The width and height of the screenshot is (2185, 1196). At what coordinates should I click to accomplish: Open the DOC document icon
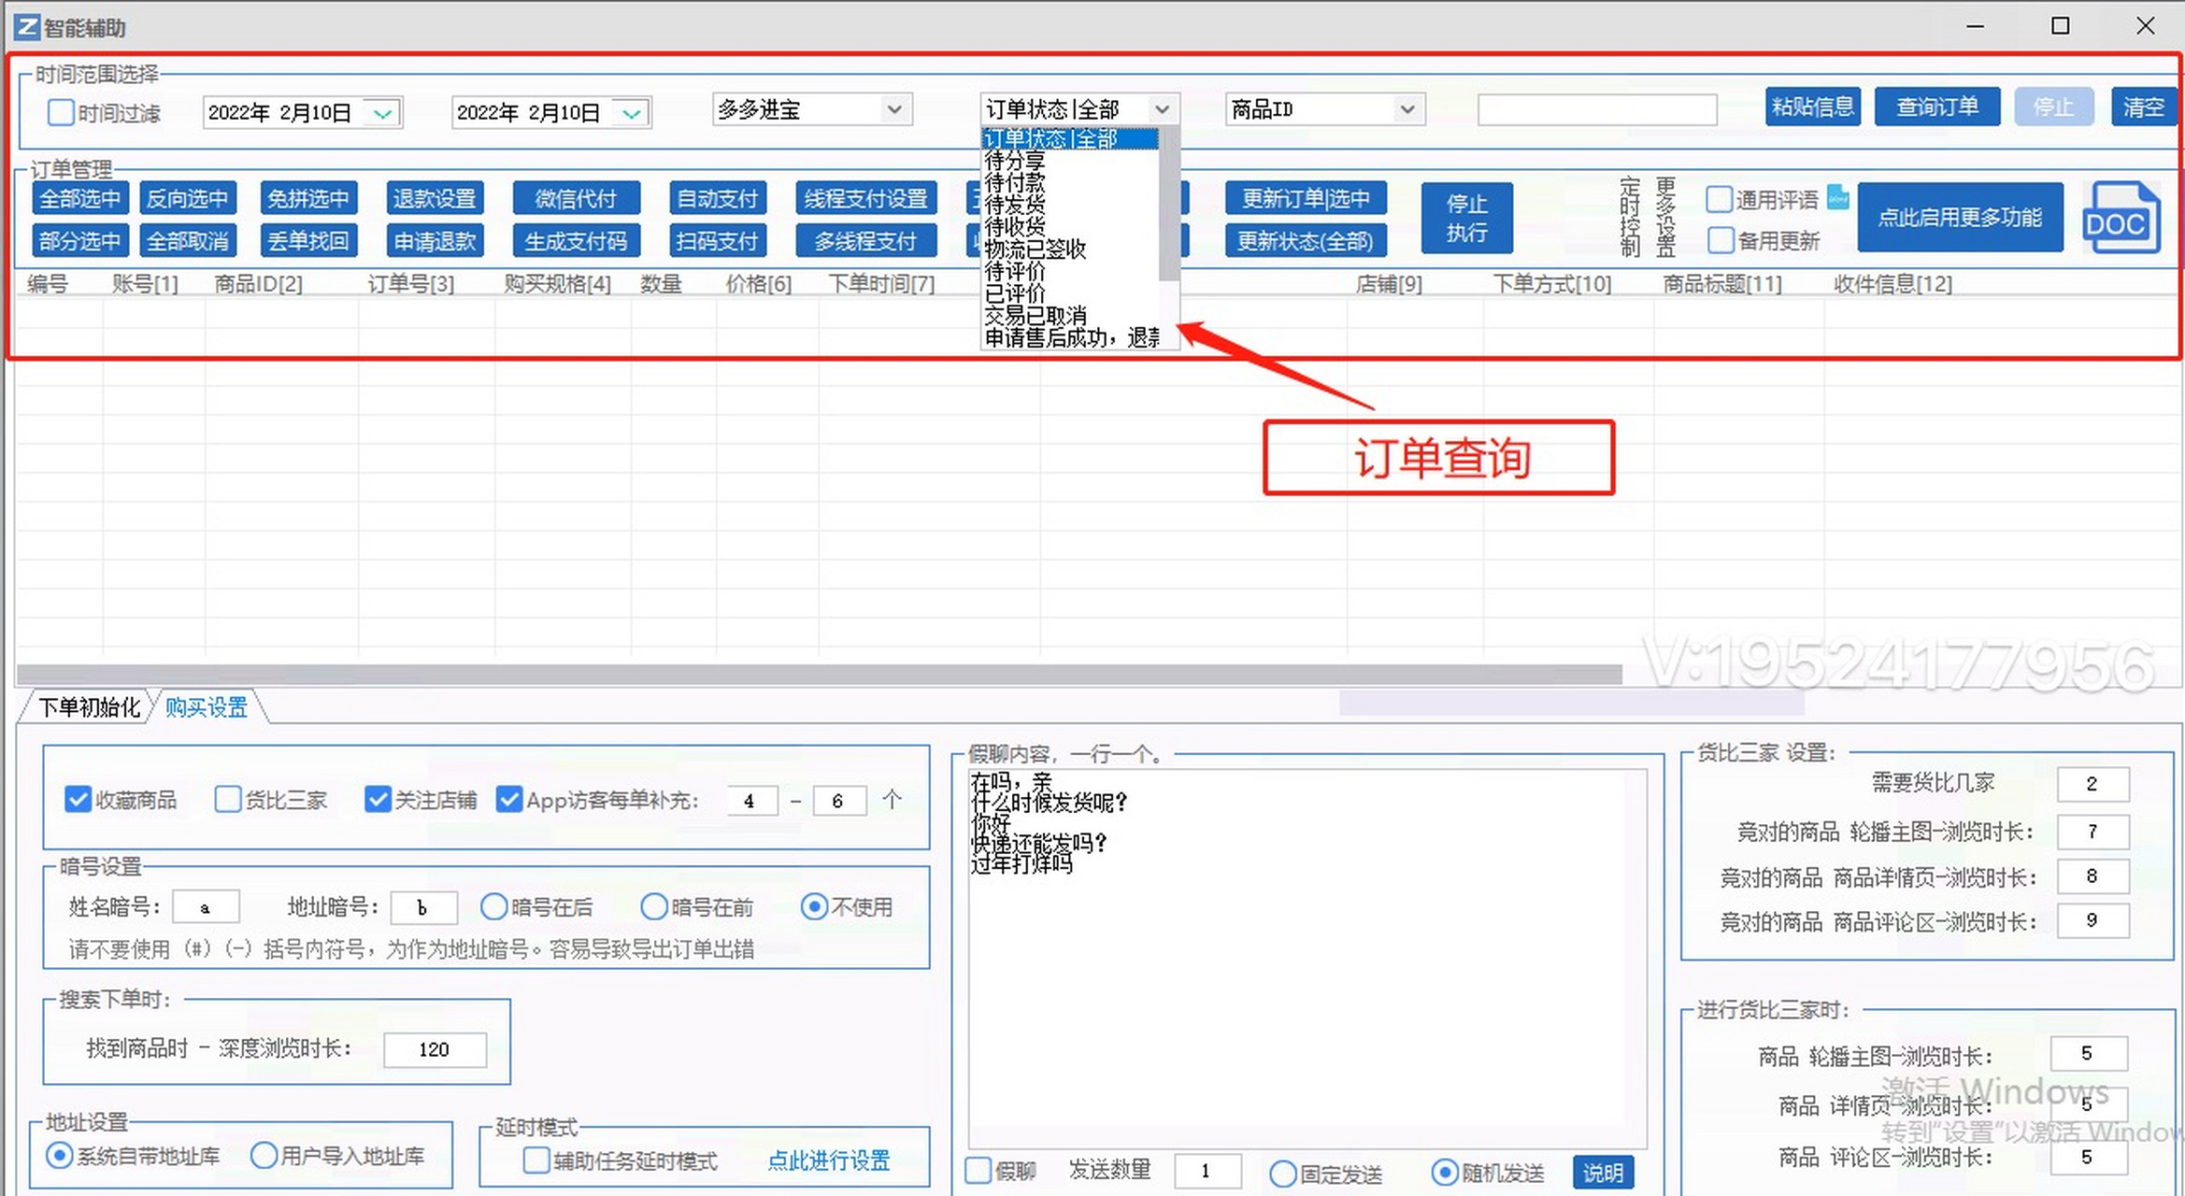tap(2121, 219)
